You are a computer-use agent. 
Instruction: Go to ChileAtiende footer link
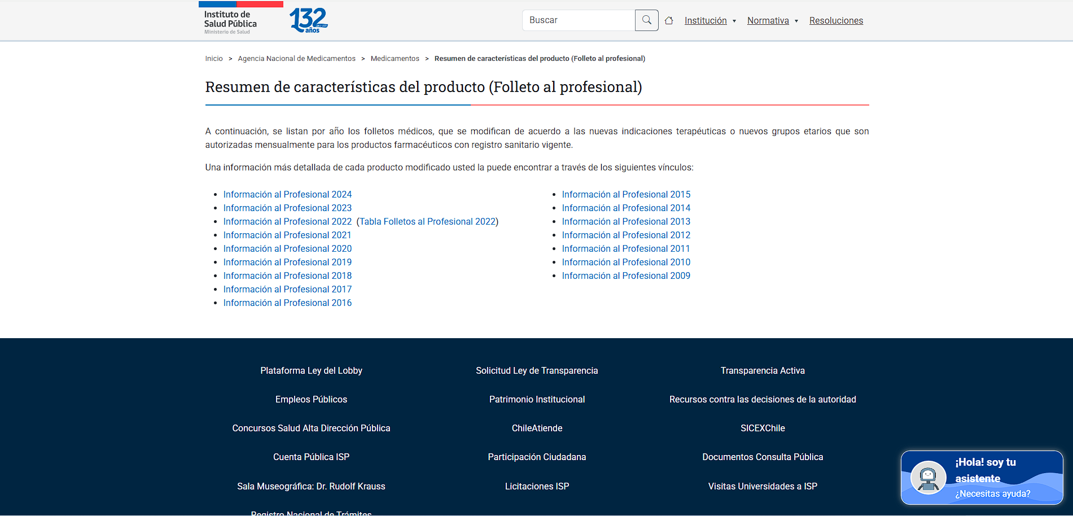[537, 428]
